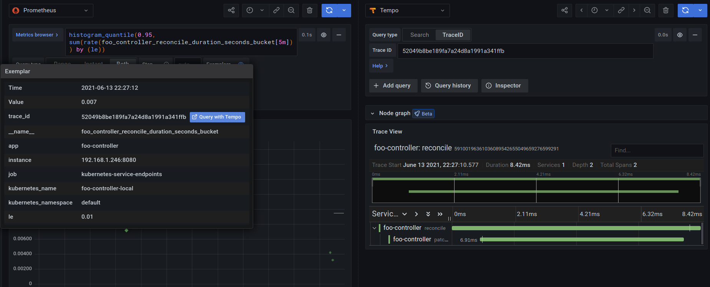Select the foo-controller reconcile span bar
This screenshot has width=710, height=287.
click(576, 228)
